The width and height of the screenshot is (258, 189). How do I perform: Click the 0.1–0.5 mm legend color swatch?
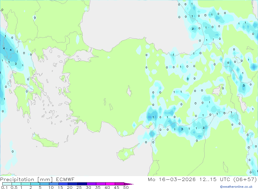(x=7, y=184)
